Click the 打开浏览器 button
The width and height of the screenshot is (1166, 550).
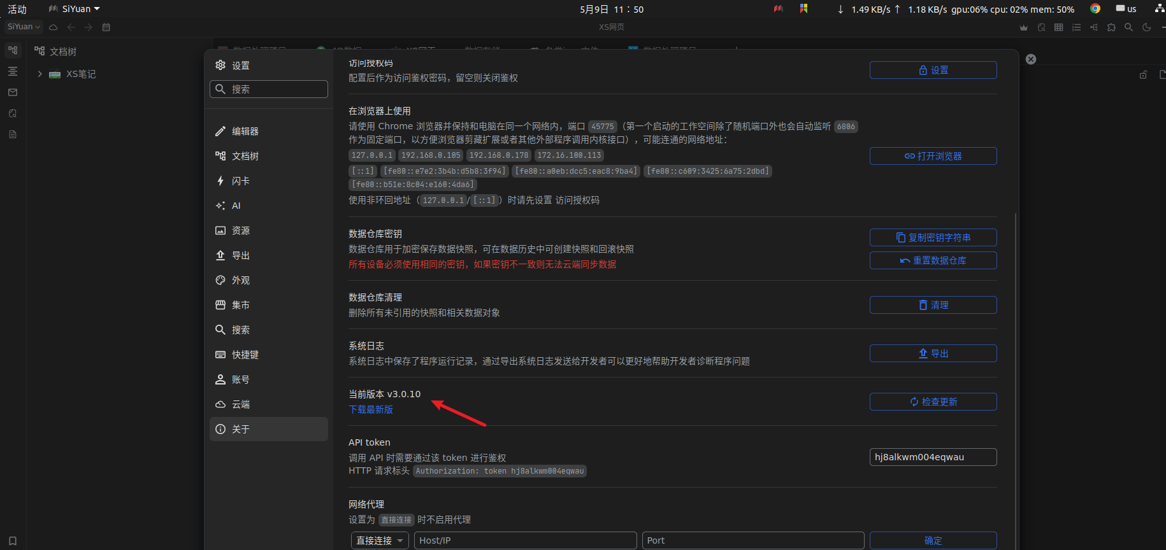[x=933, y=156]
